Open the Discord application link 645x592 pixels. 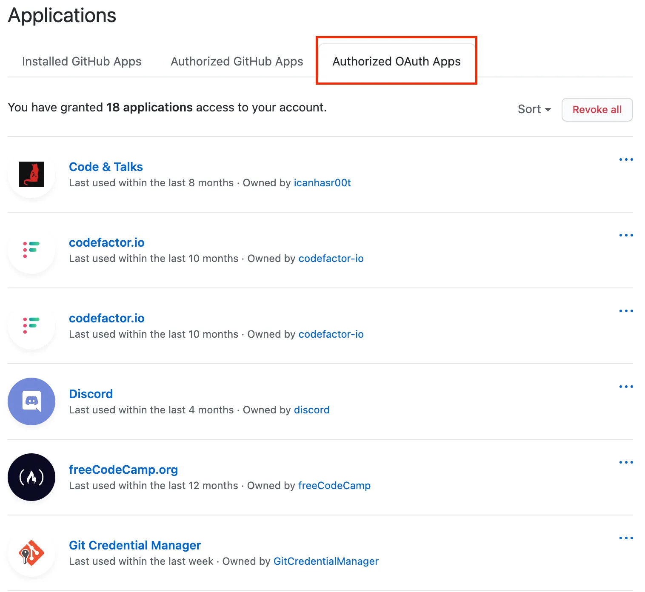(91, 394)
